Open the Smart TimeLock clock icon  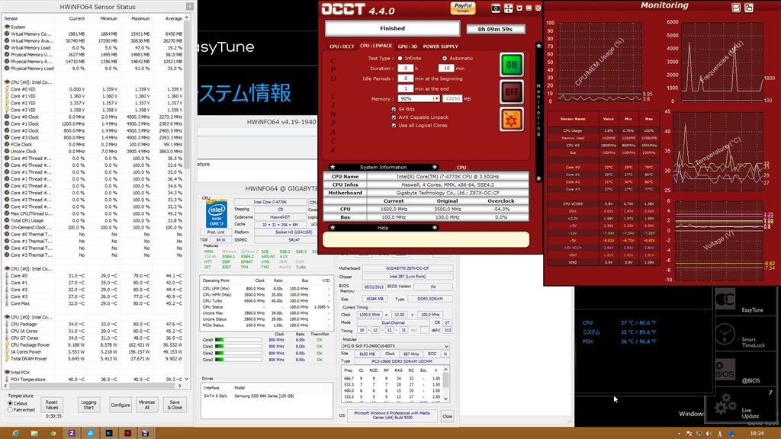click(725, 334)
